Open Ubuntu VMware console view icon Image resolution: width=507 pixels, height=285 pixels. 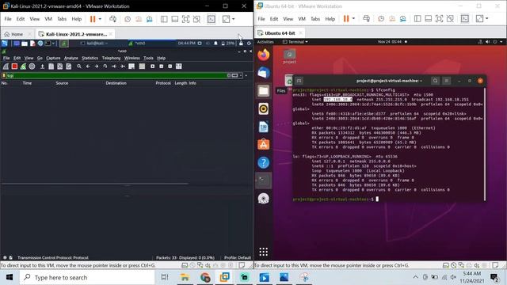[465, 19]
